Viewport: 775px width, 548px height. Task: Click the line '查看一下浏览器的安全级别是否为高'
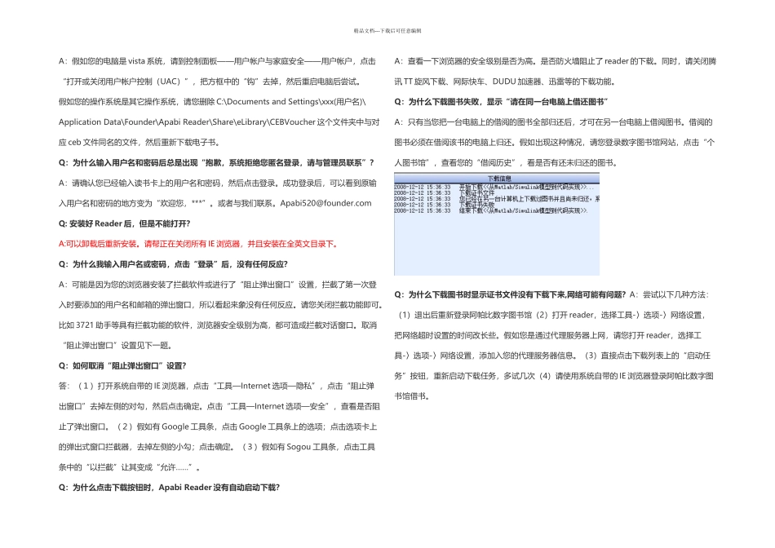(x=555, y=61)
